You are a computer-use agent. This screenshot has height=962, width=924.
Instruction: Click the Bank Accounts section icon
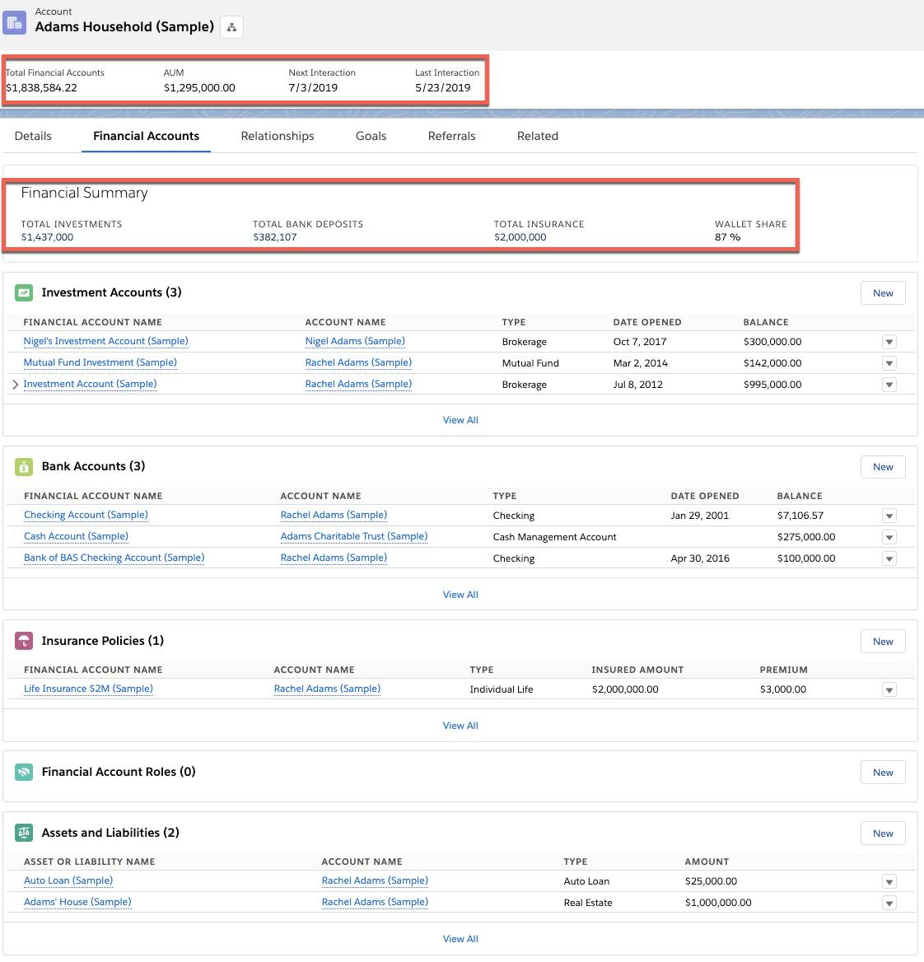[24, 465]
